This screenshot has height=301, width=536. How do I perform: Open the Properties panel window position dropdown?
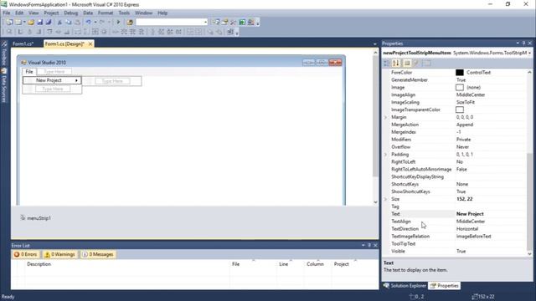coord(518,43)
